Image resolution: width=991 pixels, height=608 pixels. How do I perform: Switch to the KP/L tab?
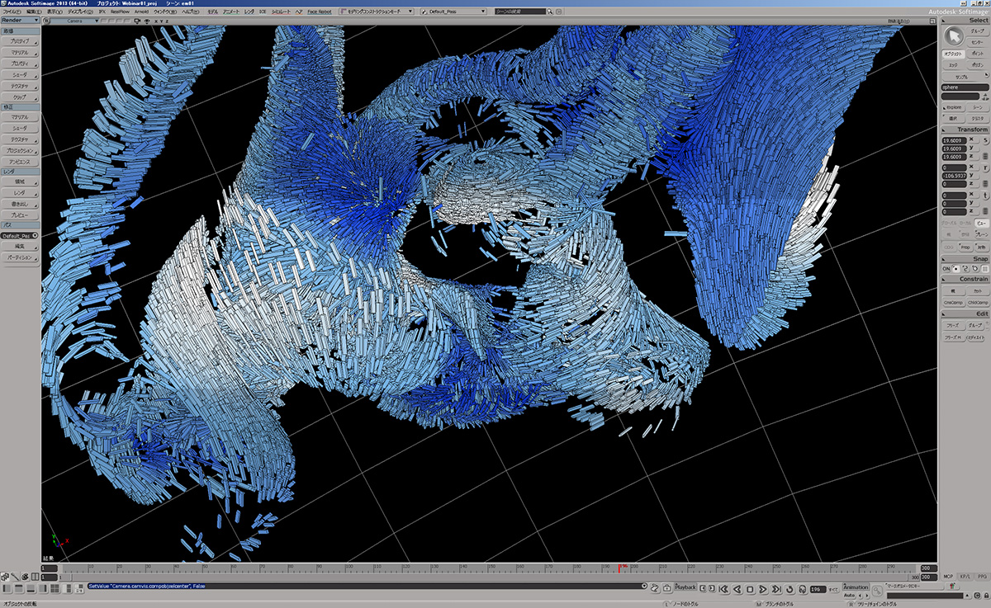click(965, 576)
